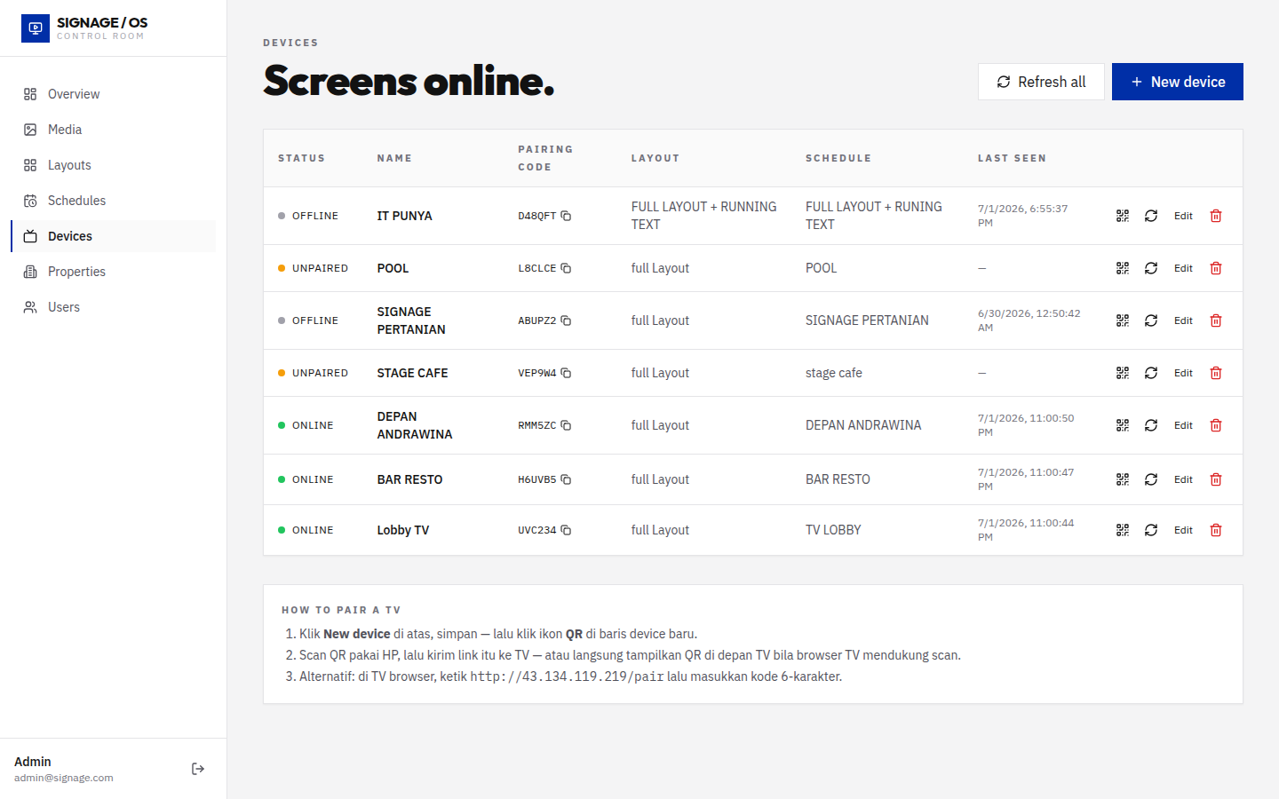Copy pairing code D48QFT
The height and width of the screenshot is (799, 1279).
pos(566,216)
